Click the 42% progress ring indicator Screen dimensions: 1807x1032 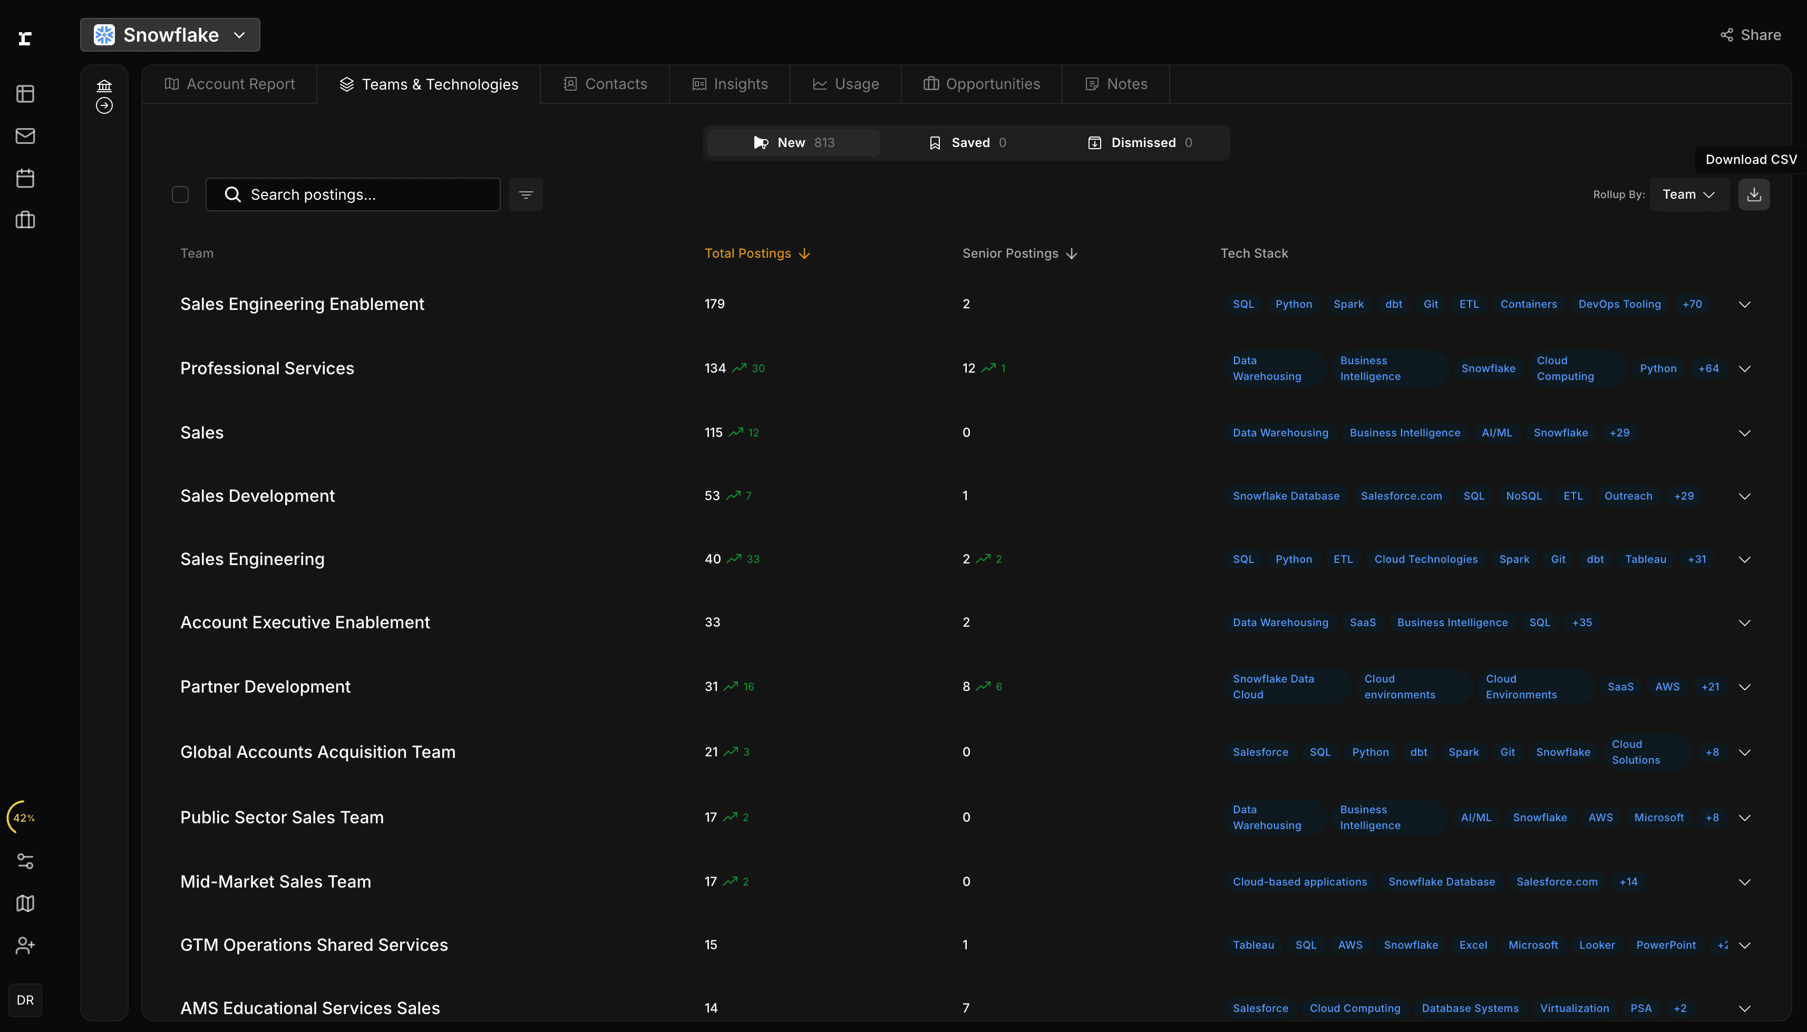point(23,817)
